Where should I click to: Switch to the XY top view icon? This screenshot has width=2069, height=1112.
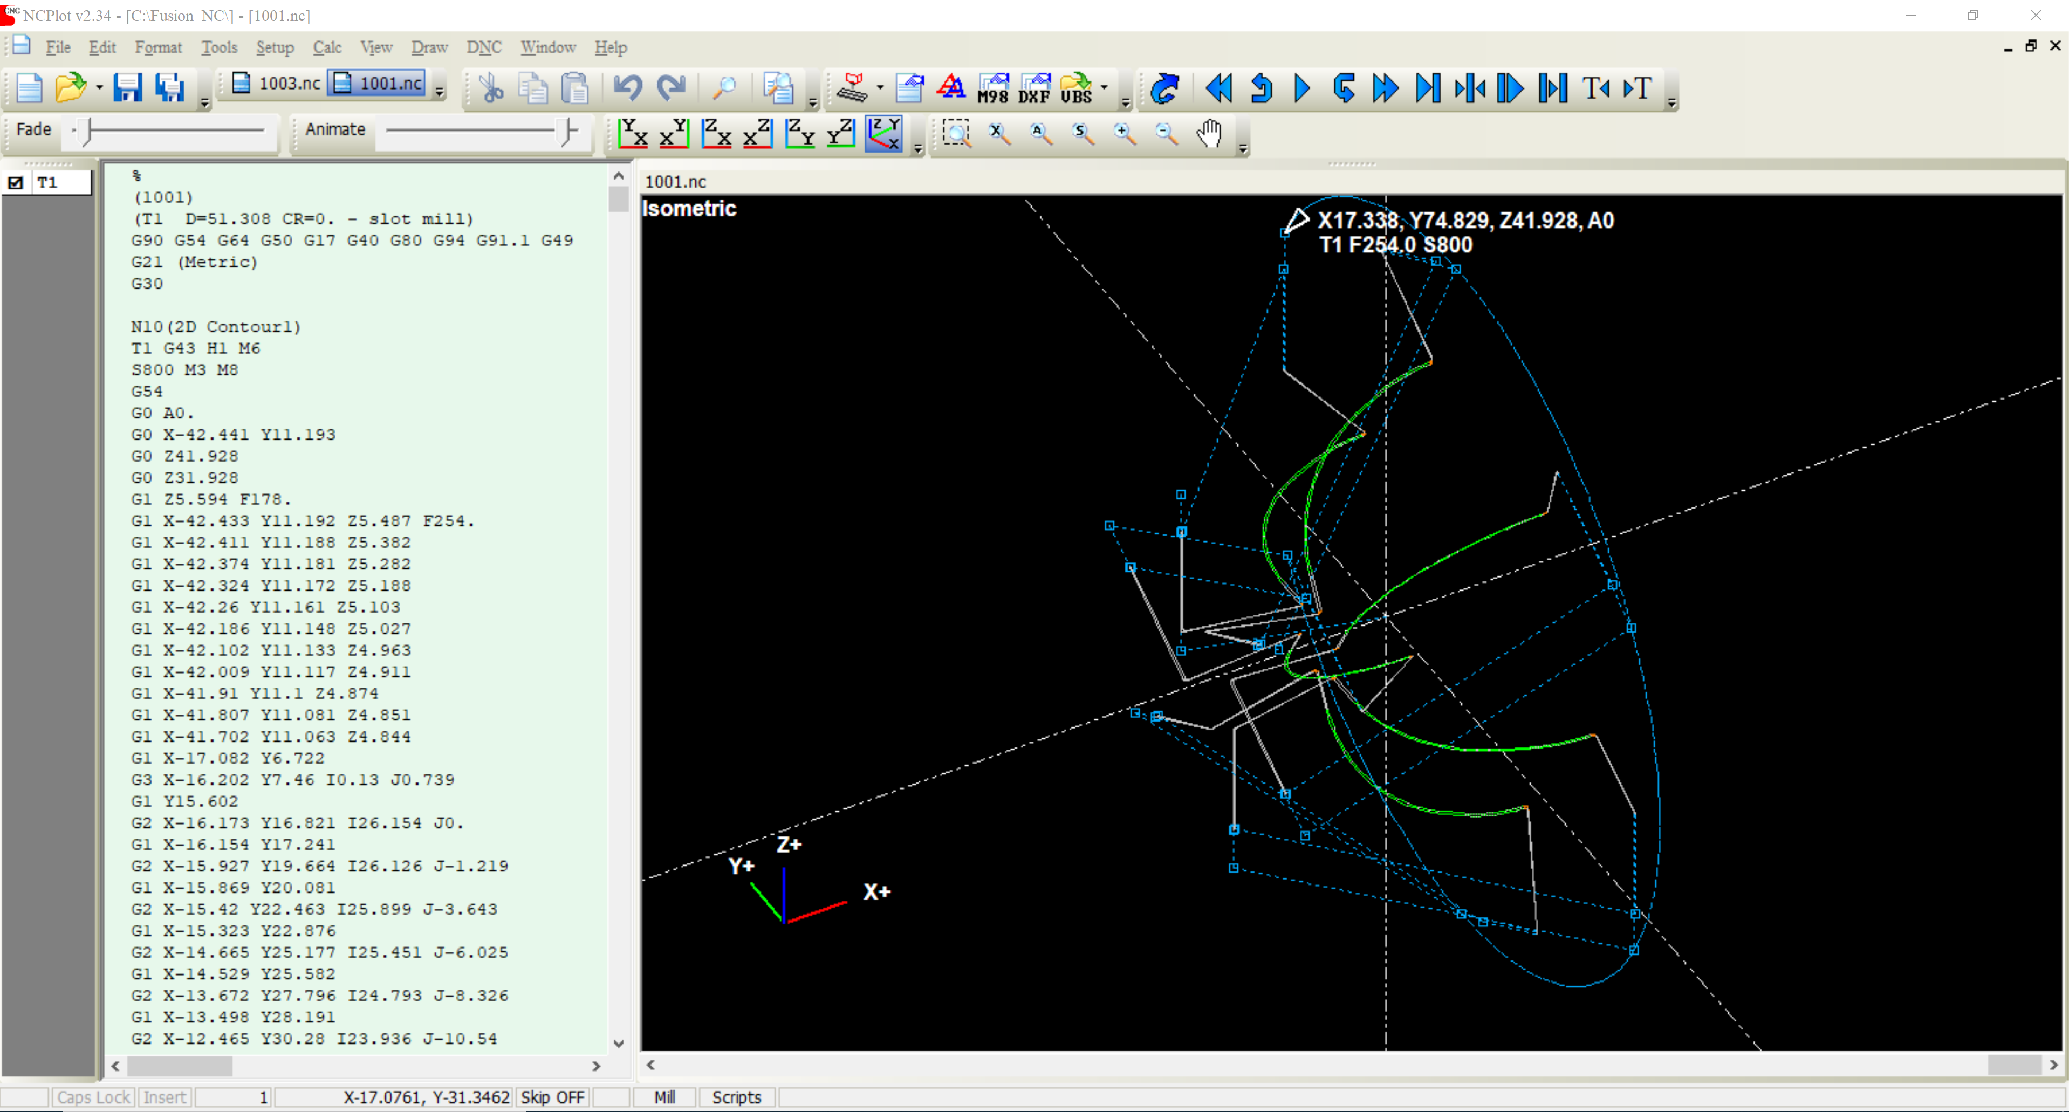tap(633, 133)
